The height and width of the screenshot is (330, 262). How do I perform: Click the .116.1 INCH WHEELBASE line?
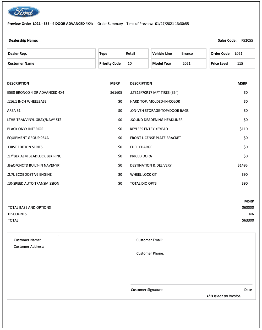click(27, 101)
